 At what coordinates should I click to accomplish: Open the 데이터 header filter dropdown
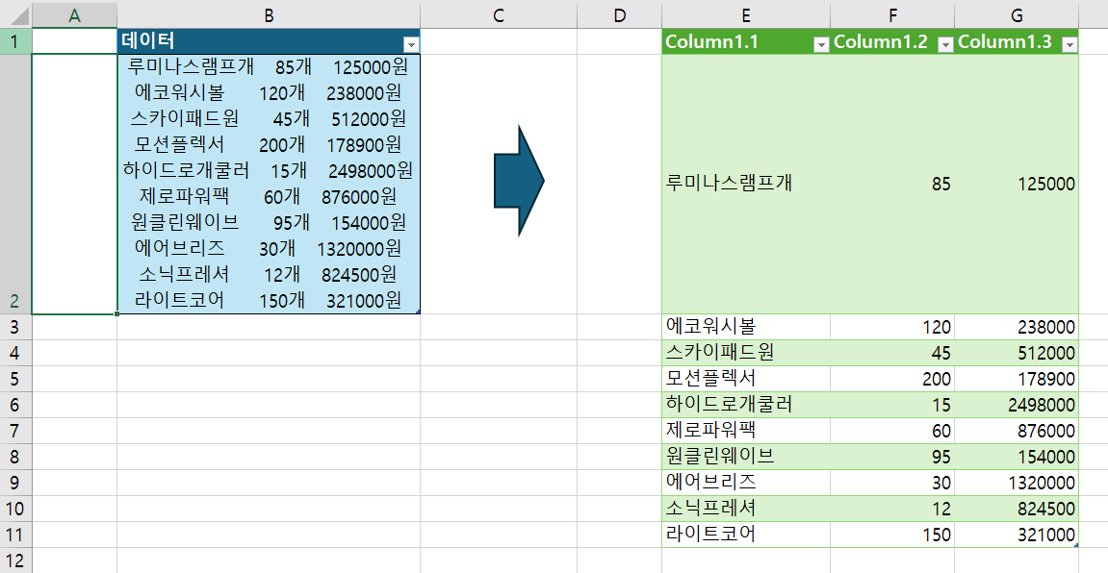point(411,43)
